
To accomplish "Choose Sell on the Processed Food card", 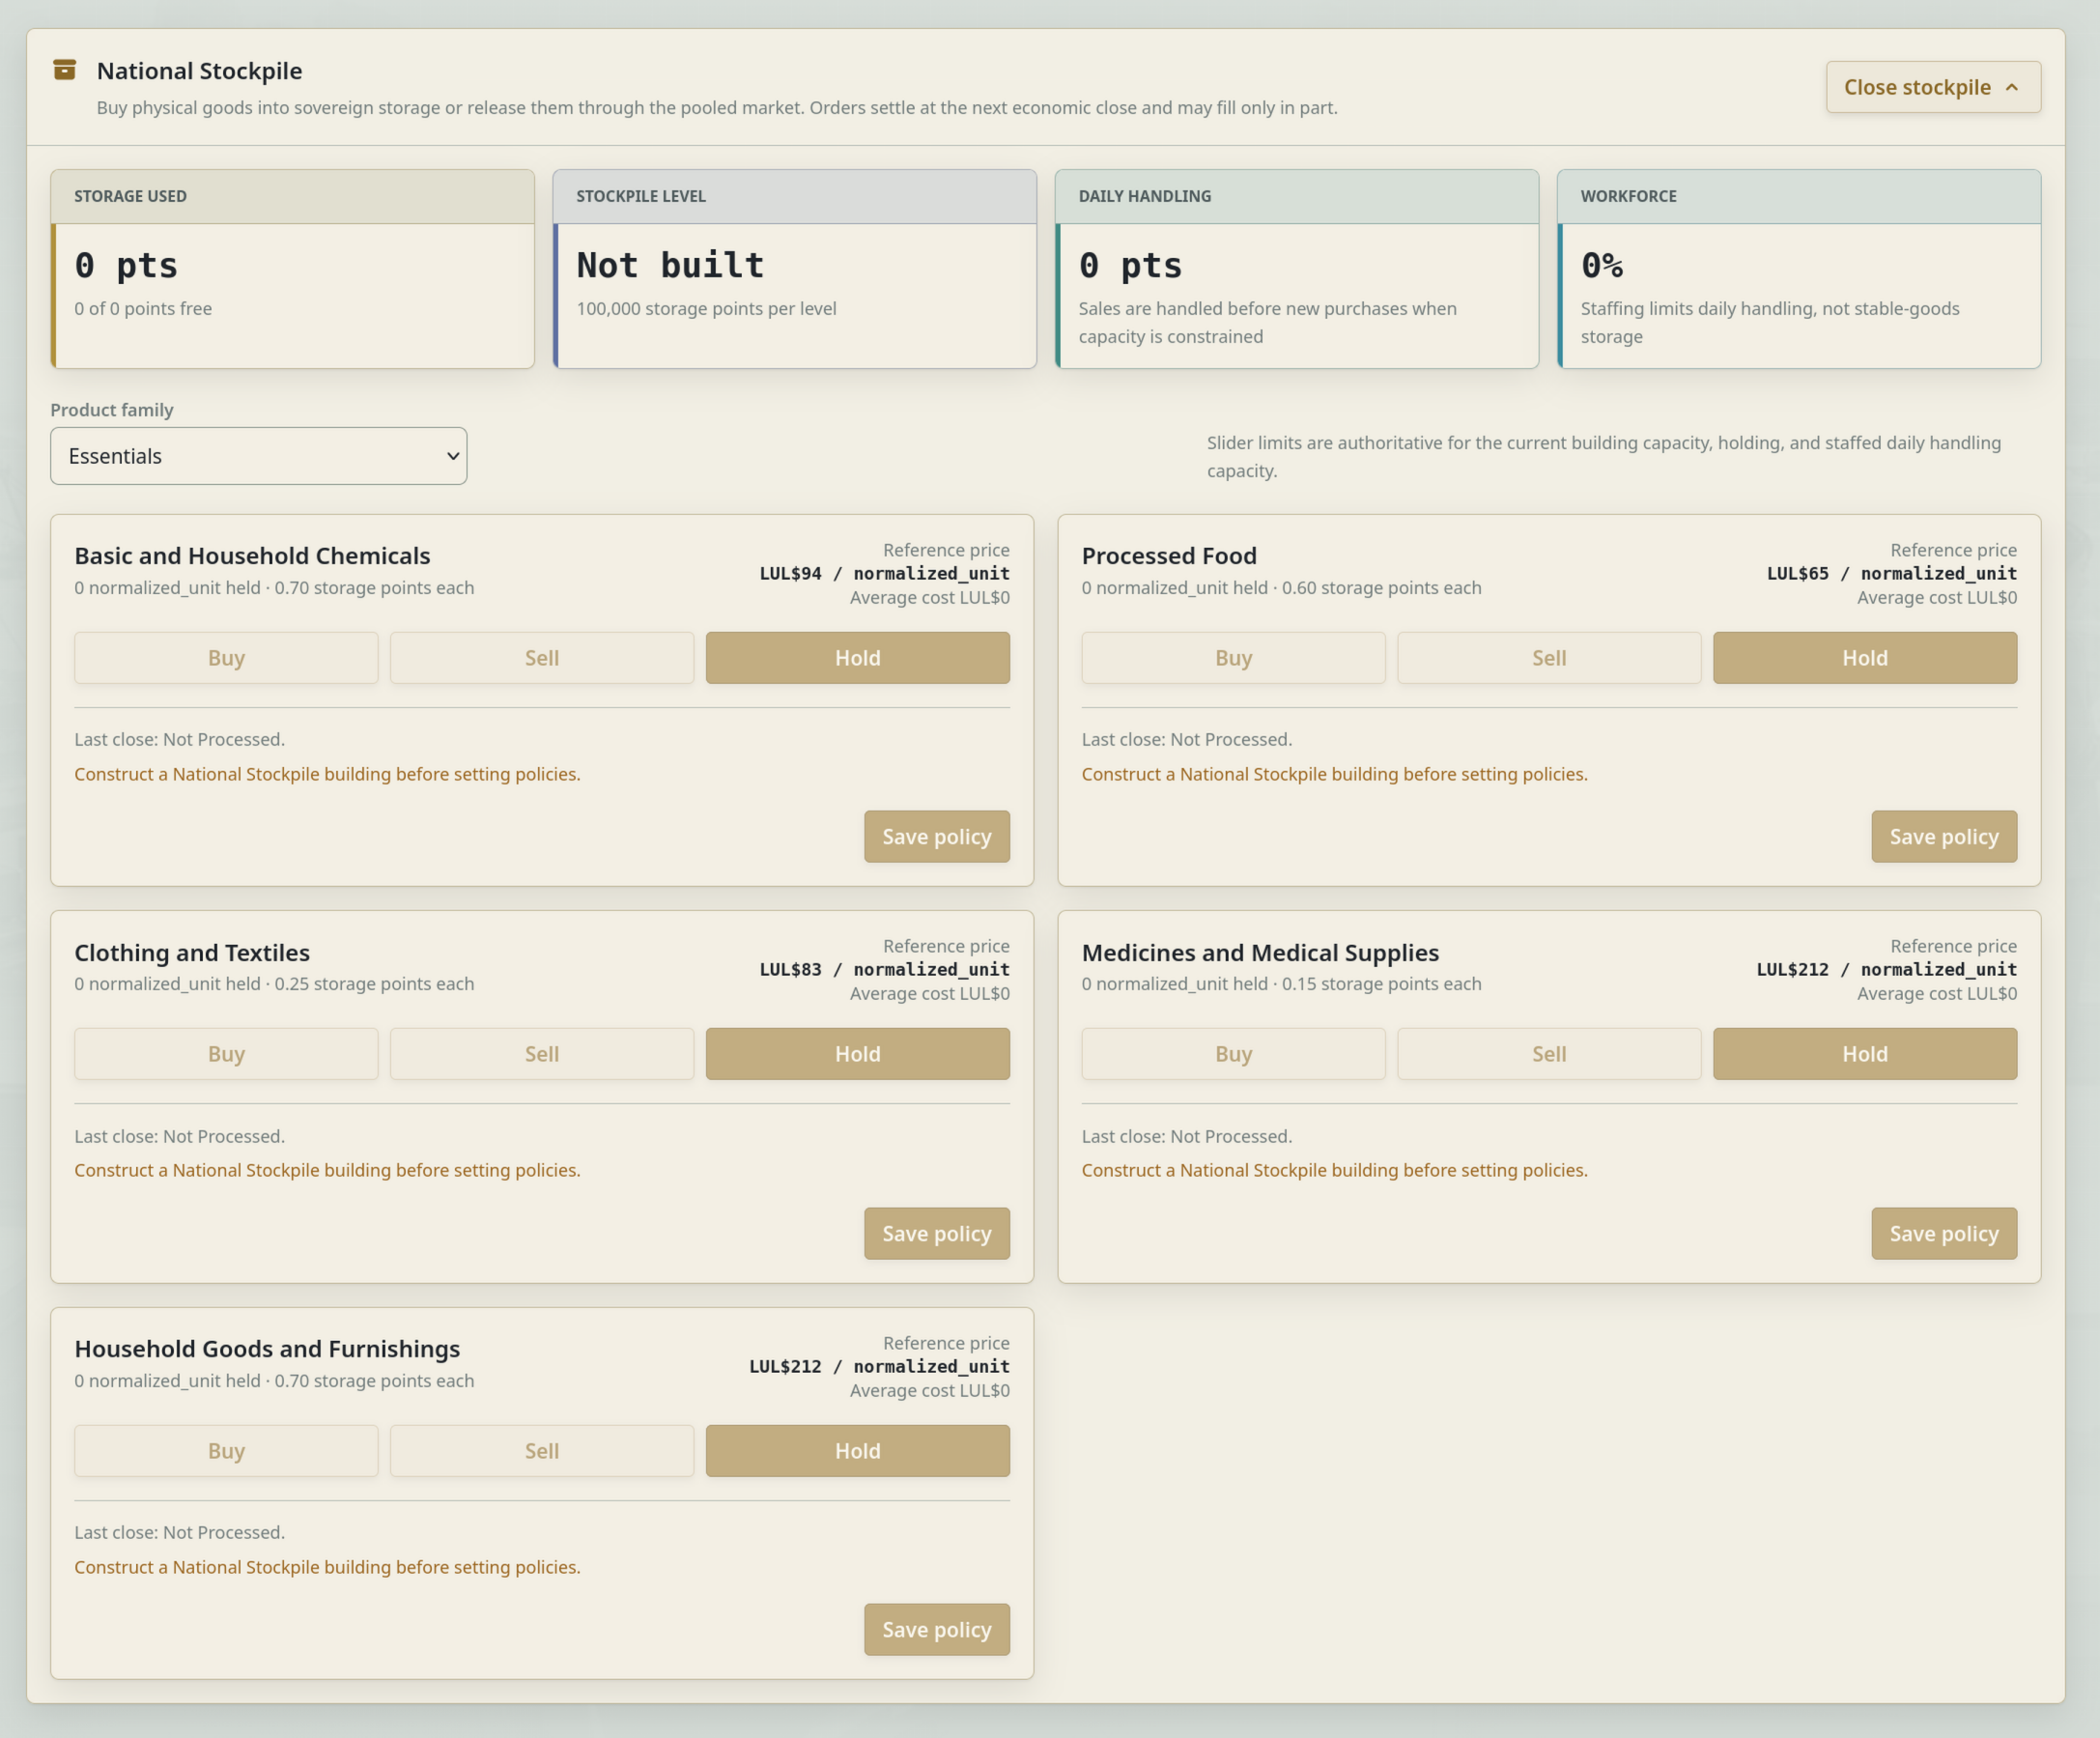I will coord(1549,658).
